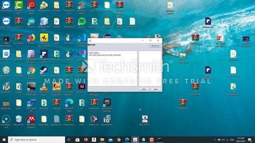255x143 pixels.
Task: Open Task View from the taskbar
Action: point(69,139)
